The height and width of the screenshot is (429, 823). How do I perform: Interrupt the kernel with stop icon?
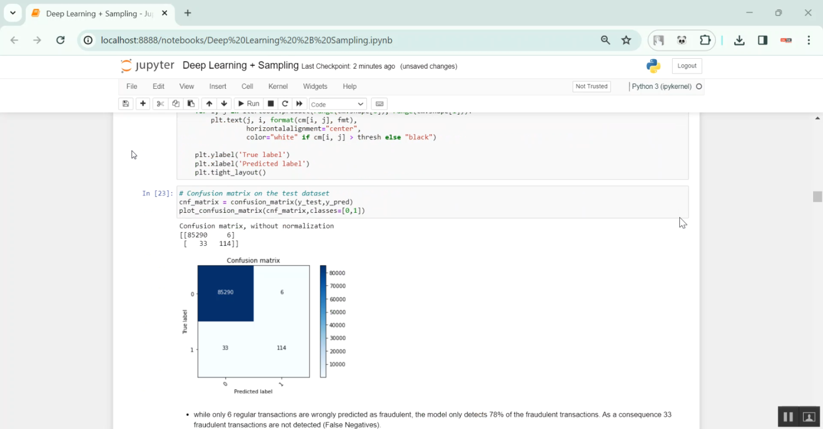(x=270, y=104)
